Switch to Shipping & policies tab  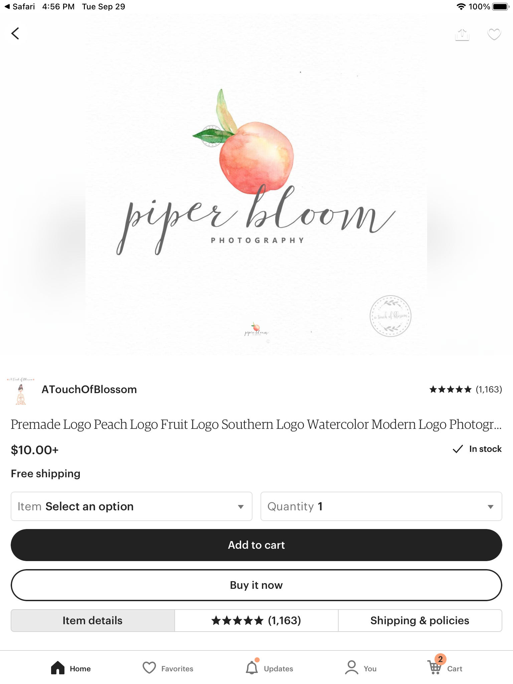pos(420,621)
